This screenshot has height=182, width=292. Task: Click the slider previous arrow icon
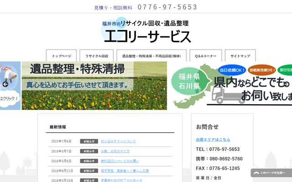5,84
